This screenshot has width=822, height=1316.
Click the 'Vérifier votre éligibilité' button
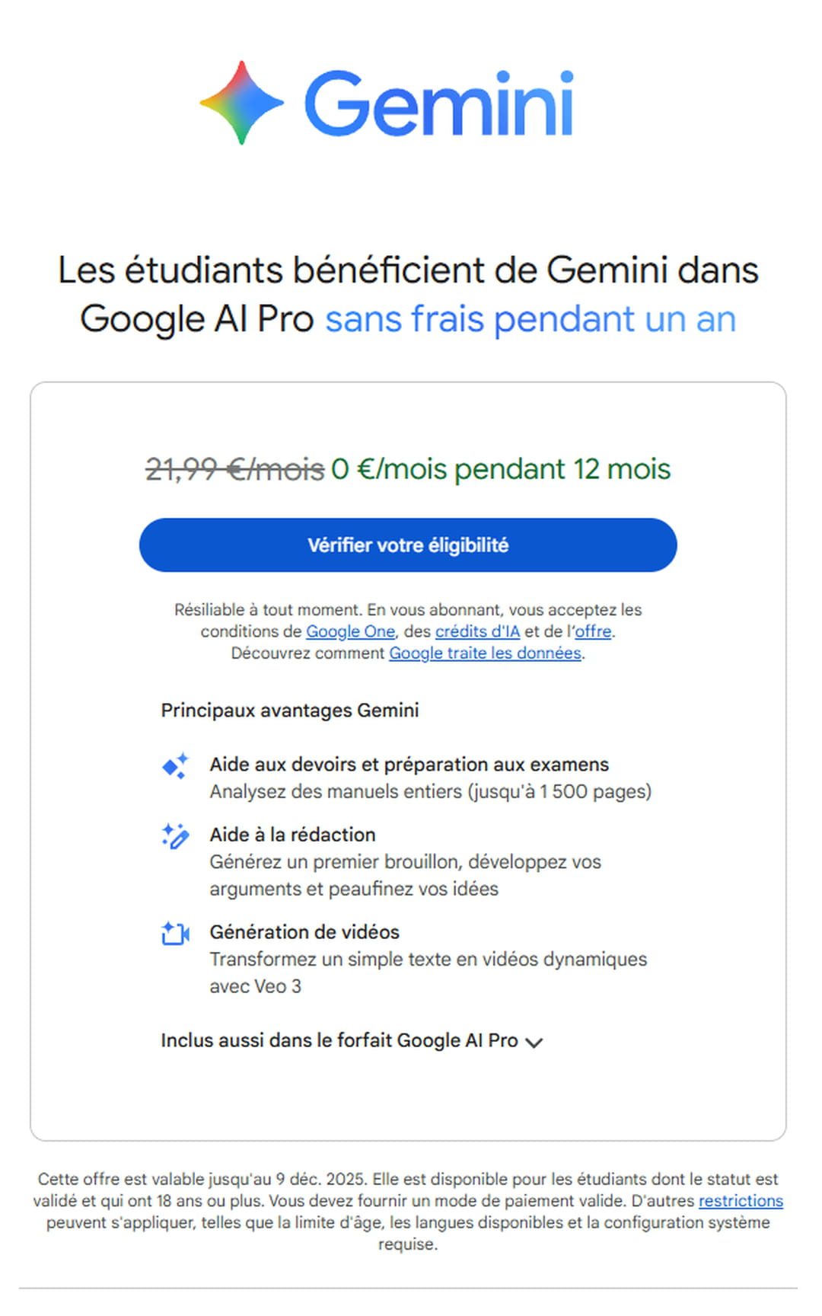pyautogui.click(x=408, y=545)
